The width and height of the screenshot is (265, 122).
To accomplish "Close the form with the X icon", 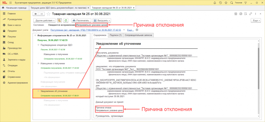I will (260, 14).
